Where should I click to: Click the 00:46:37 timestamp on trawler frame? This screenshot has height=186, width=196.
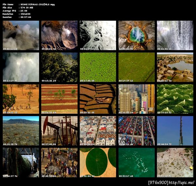point(10,176)
